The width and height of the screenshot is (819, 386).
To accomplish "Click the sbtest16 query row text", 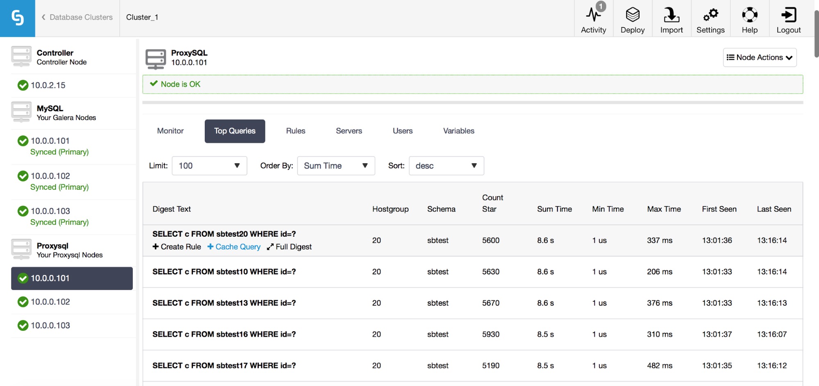I will click(224, 334).
